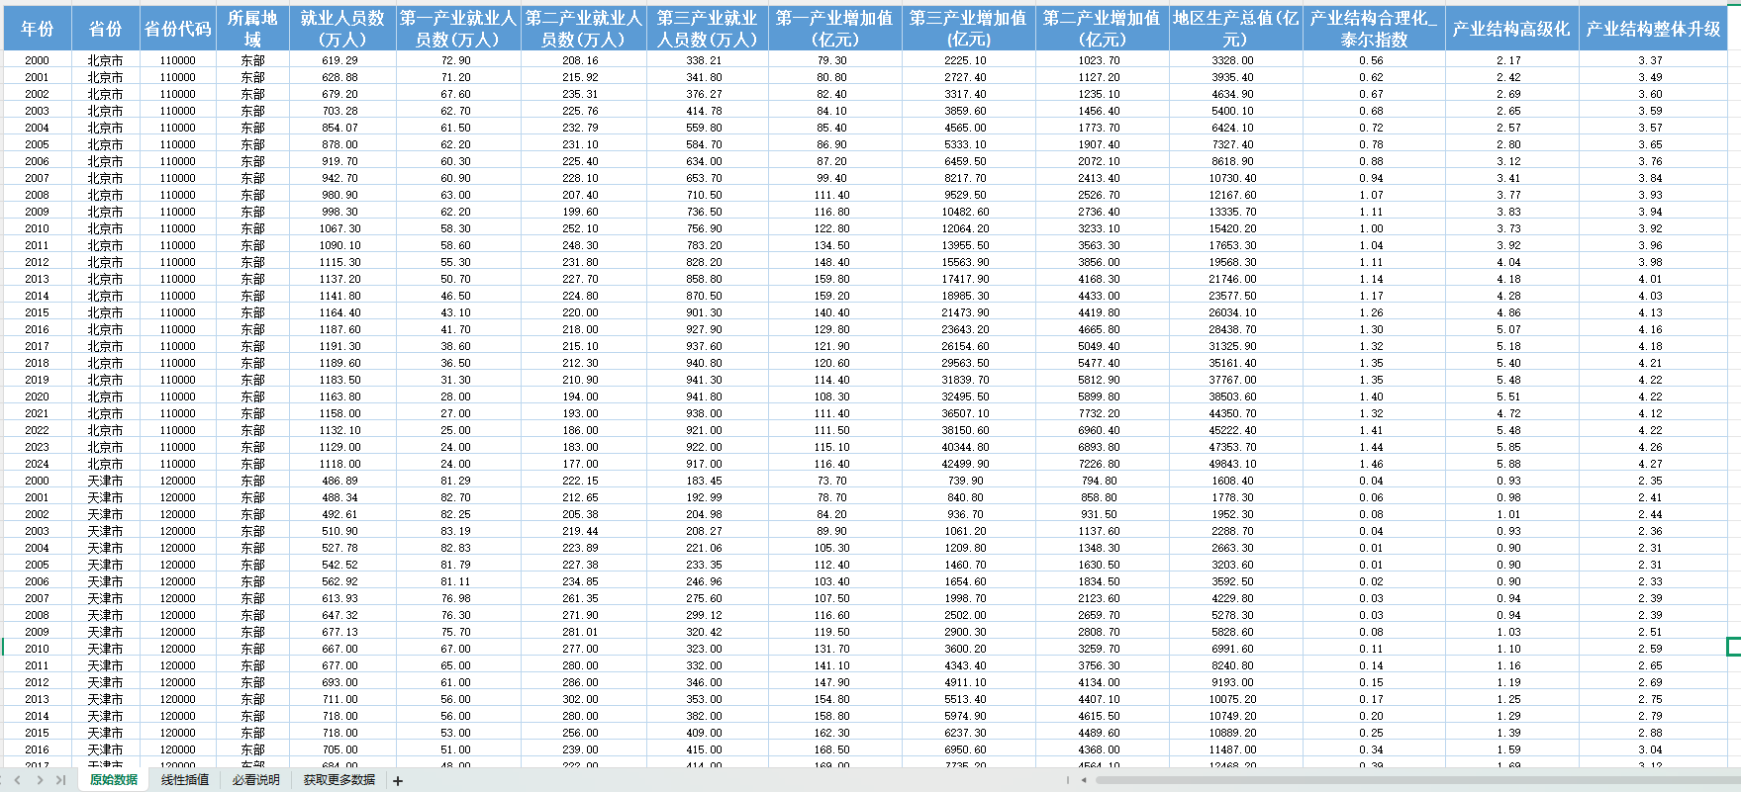Image resolution: width=1741 pixels, height=792 pixels.
Task: Select the 第三产业就业人员数 header cell
Action: (707, 29)
